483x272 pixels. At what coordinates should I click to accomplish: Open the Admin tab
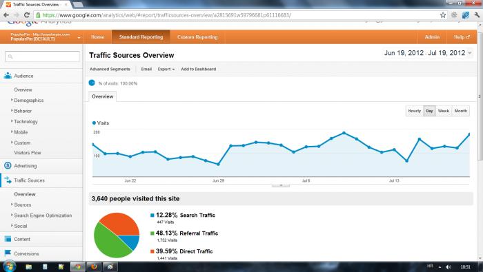(x=432, y=37)
